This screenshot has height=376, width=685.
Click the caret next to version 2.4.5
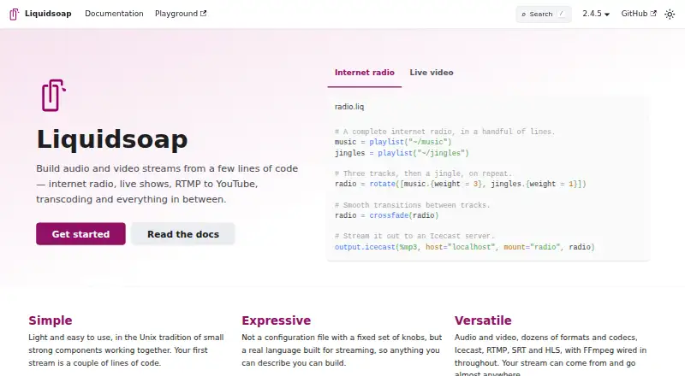pyautogui.click(x=607, y=15)
